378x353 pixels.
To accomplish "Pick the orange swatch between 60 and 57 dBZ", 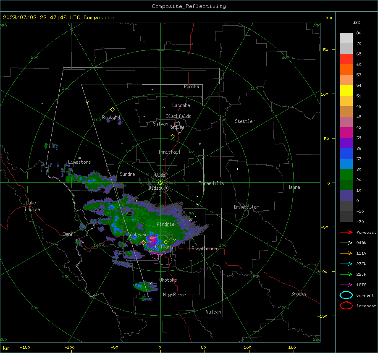I will pos(346,70).
